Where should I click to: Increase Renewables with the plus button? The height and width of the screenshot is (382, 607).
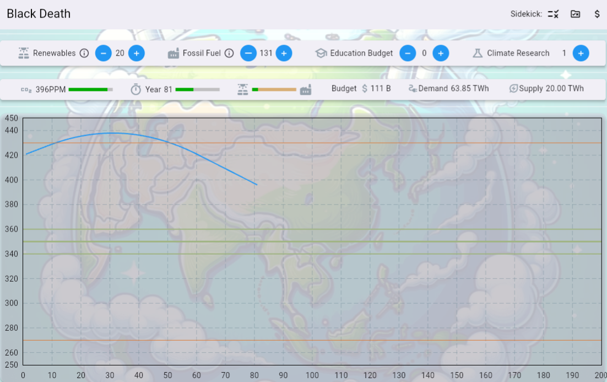coord(137,53)
